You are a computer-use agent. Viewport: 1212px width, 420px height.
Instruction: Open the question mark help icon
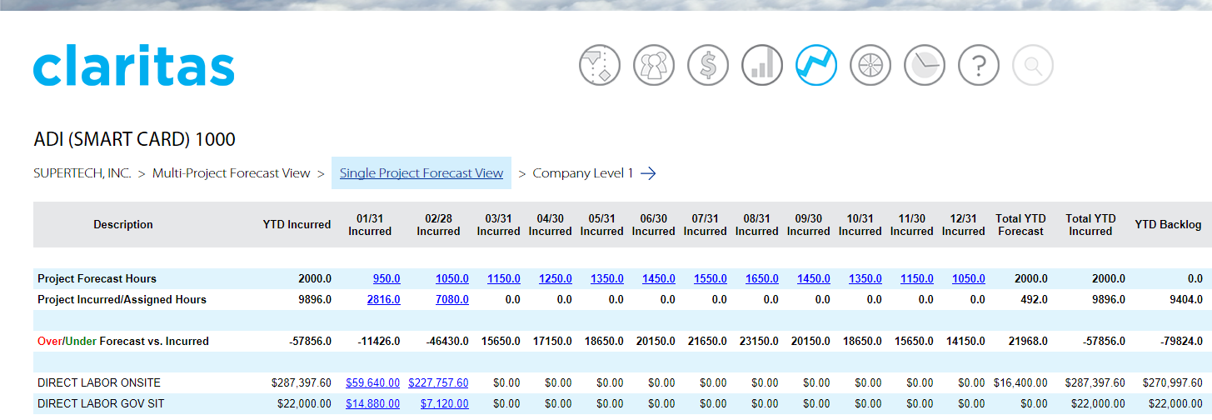(x=979, y=65)
